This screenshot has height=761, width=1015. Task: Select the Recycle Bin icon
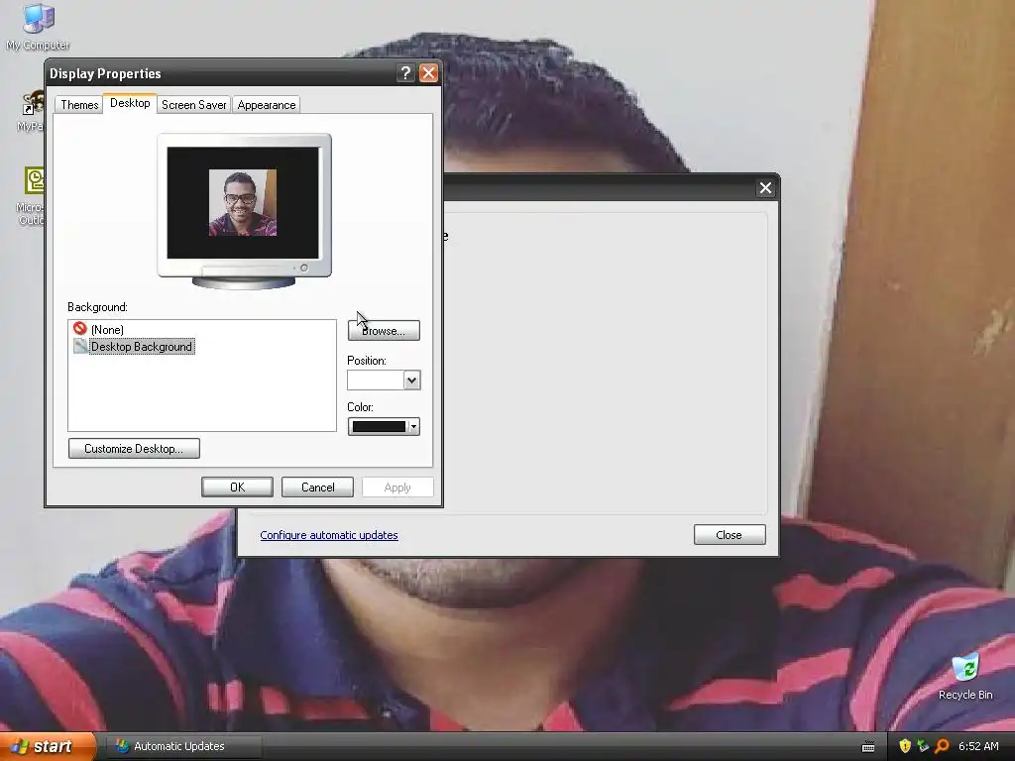coord(965,677)
